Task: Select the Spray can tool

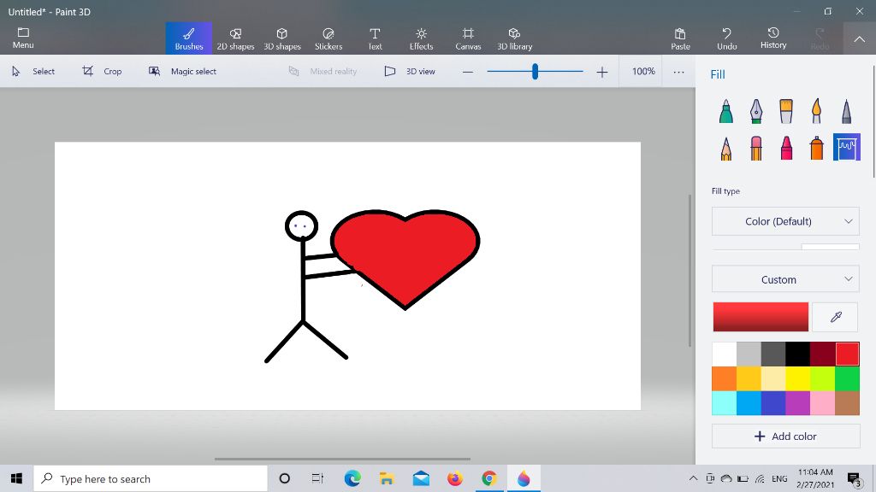Action: [816, 148]
